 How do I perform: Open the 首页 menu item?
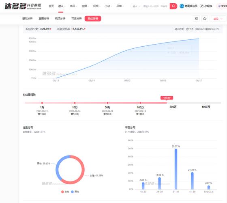[51, 6]
